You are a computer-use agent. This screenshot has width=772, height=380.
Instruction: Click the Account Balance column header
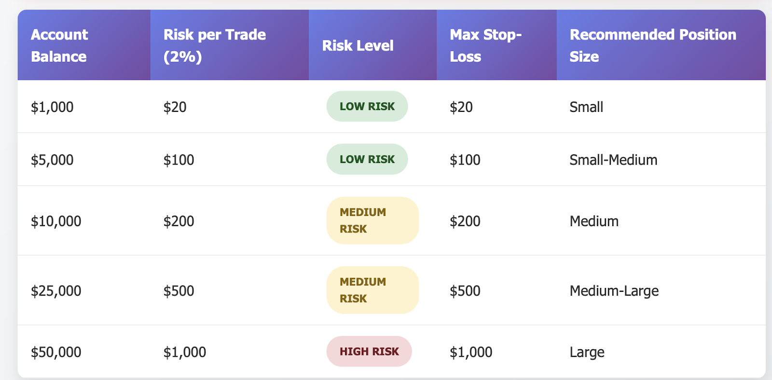click(59, 45)
